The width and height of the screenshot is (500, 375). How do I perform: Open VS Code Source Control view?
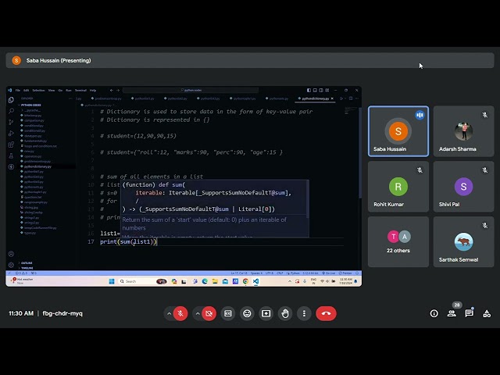11,122
